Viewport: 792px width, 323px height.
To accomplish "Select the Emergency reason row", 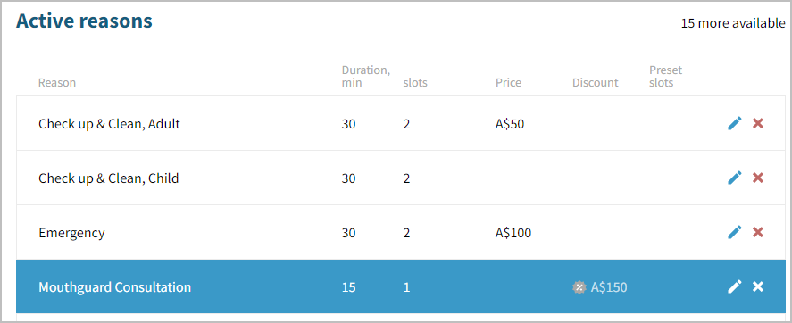I will [x=401, y=232].
